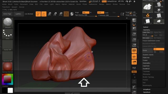Image resolution: width=168 pixels, height=94 pixels.
Task: Toggle the Zadd button
Action: tap(101, 13)
